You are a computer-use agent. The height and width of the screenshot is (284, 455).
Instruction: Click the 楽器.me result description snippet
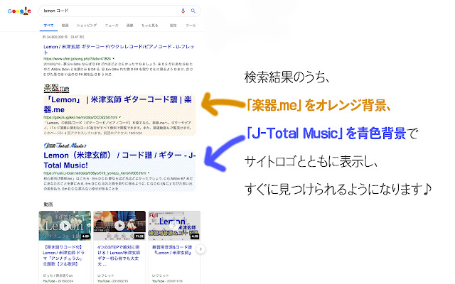click(117, 128)
